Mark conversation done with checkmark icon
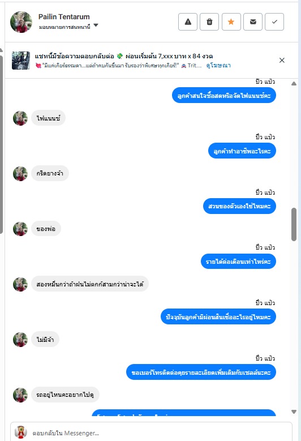This screenshot has height=441, width=301. click(274, 22)
